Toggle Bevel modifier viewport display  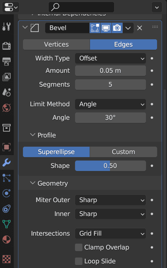(106, 28)
